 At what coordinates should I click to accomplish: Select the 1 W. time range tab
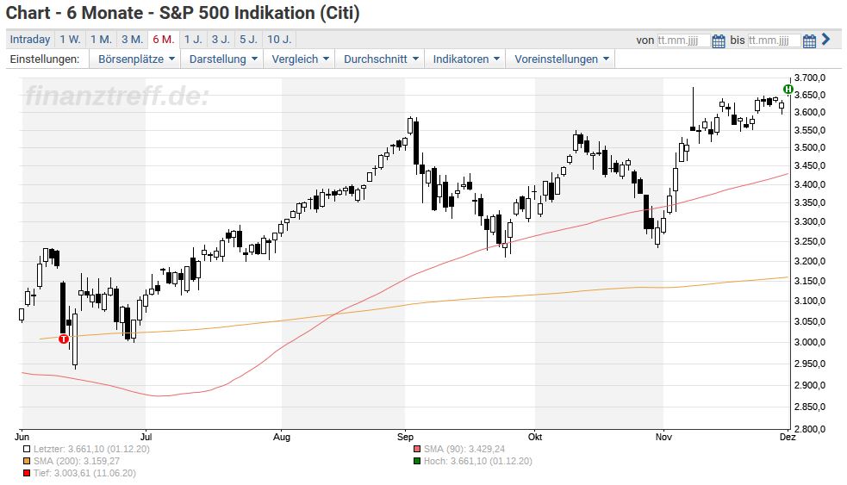[x=70, y=40]
